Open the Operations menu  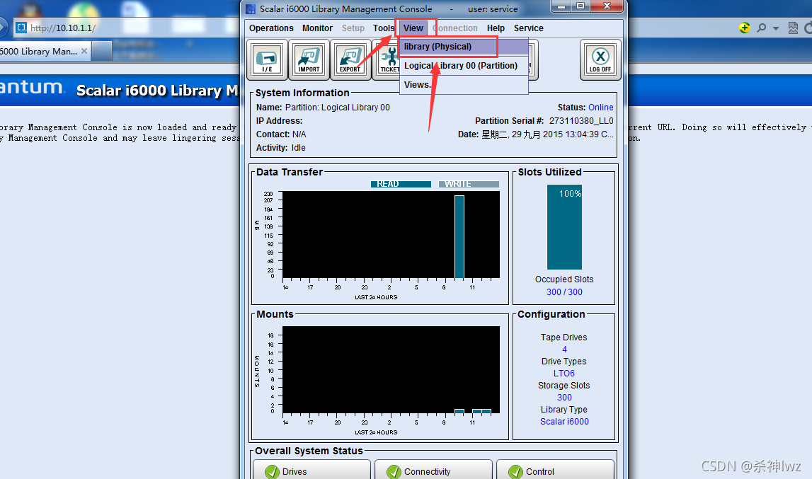coord(271,28)
